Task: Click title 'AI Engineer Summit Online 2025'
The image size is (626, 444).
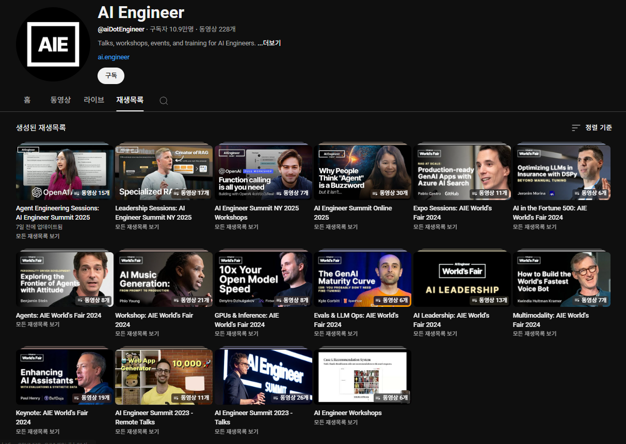Action: pyautogui.click(x=353, y=213)
